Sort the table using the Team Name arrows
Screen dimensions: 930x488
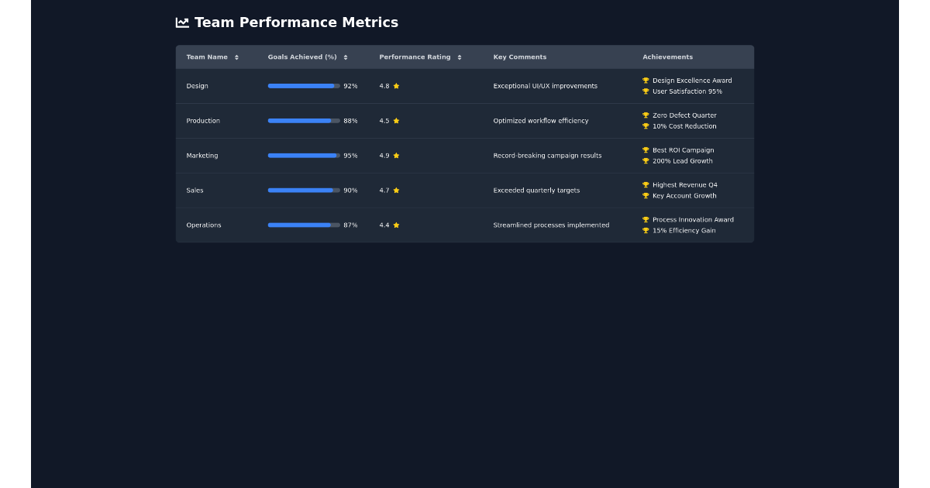(x=236, y=57)
